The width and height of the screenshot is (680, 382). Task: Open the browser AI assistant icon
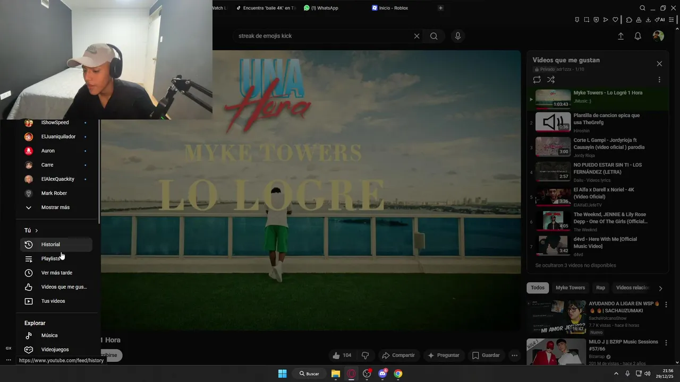tap(660, 20)
